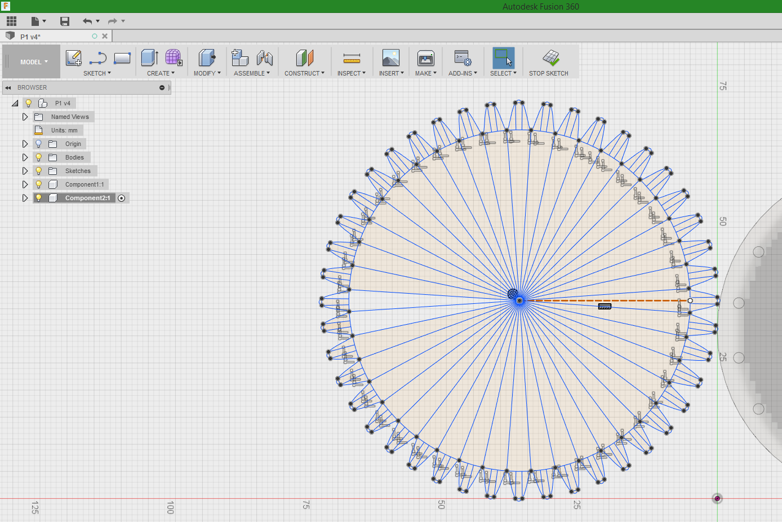Screen dimensions: 782x522
Task: Select the Joint assemble icon
Action: [264, 57]
